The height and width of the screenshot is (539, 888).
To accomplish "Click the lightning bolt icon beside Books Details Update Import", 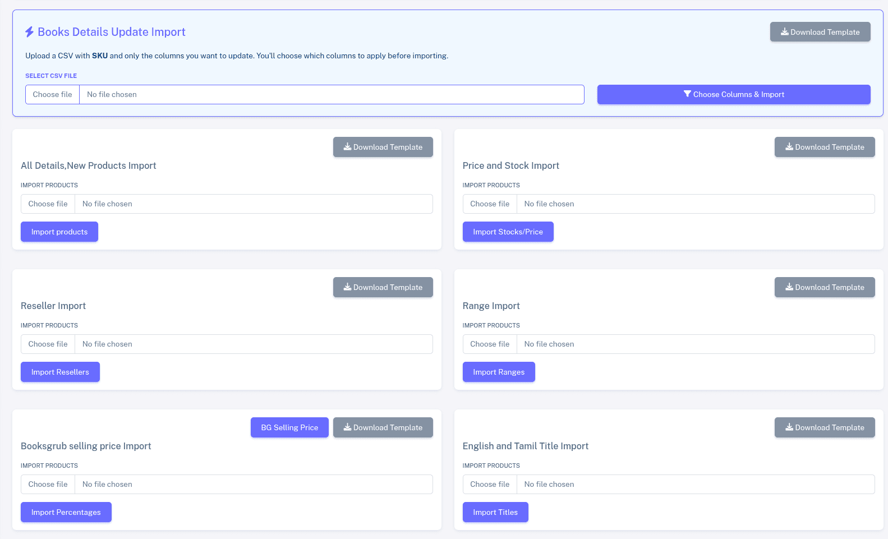I will [29, 32].
